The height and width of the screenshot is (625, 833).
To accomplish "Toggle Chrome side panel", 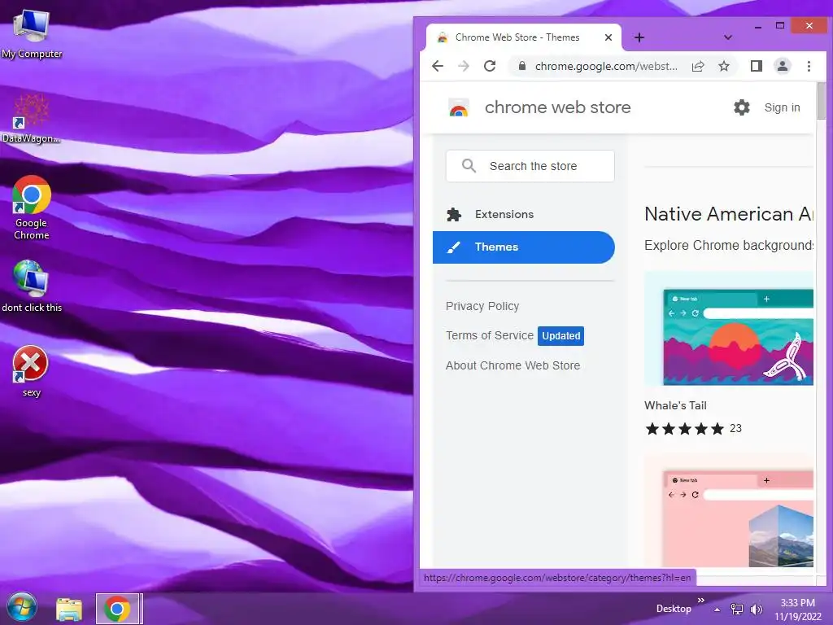I will pyautogui.click(x=756, y=66).
